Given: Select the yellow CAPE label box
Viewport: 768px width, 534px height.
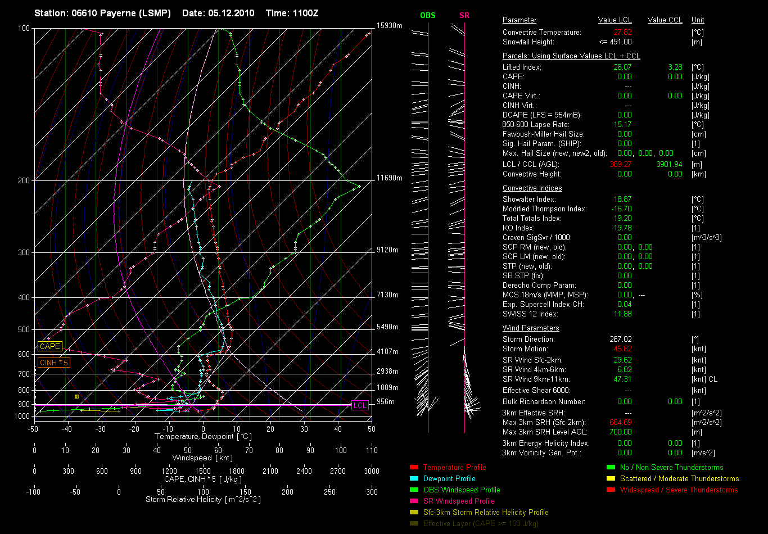Looking at the screenshot, I should 50,347.
